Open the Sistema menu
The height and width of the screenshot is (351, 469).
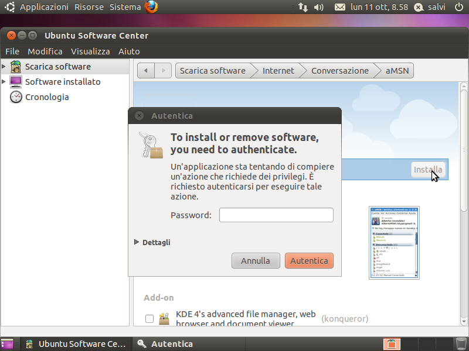click(125, 7)
